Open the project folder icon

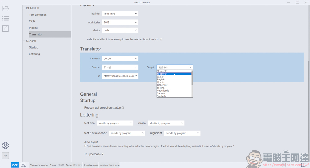point(5,8)
